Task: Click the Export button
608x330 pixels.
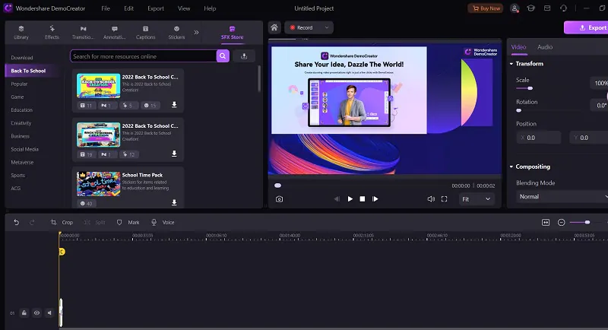Action: tap(587, 27)
